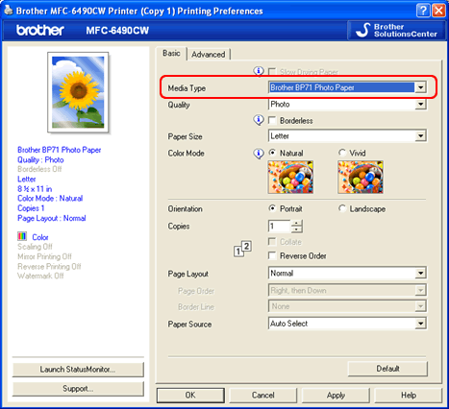Click 'Watermark Off' summary text
The image size is (449, 409).
click(40, 276)
